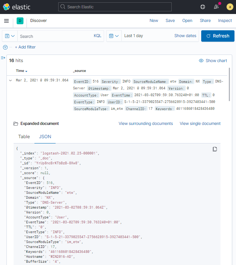Switch query language from KQL
236x265 pixels.
pos(98,36)
